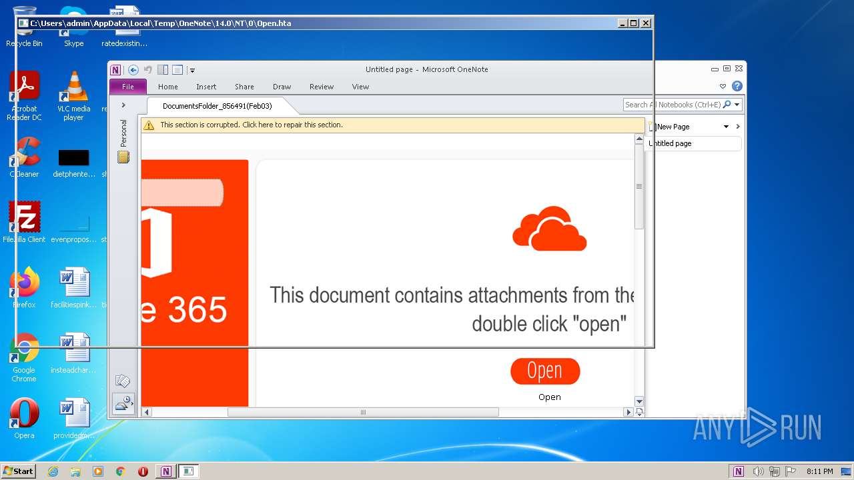Open New Page dropdown arrow

(x=726, y=127)
